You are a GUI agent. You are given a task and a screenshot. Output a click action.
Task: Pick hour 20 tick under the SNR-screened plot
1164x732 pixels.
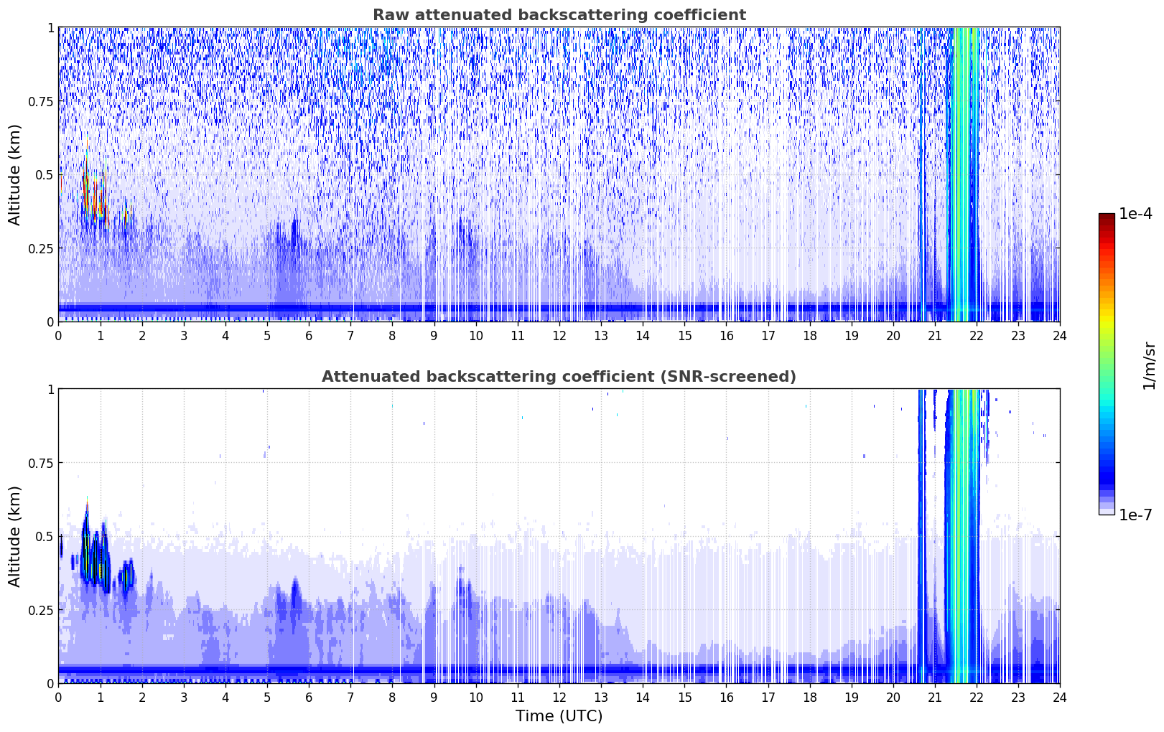pos(893,697)
